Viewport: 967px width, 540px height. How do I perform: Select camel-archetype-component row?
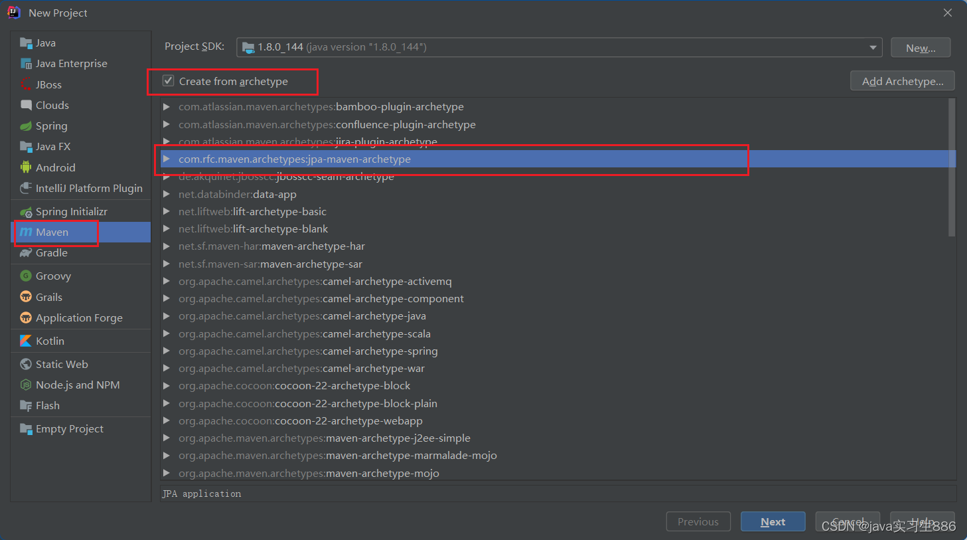[554, 298]
